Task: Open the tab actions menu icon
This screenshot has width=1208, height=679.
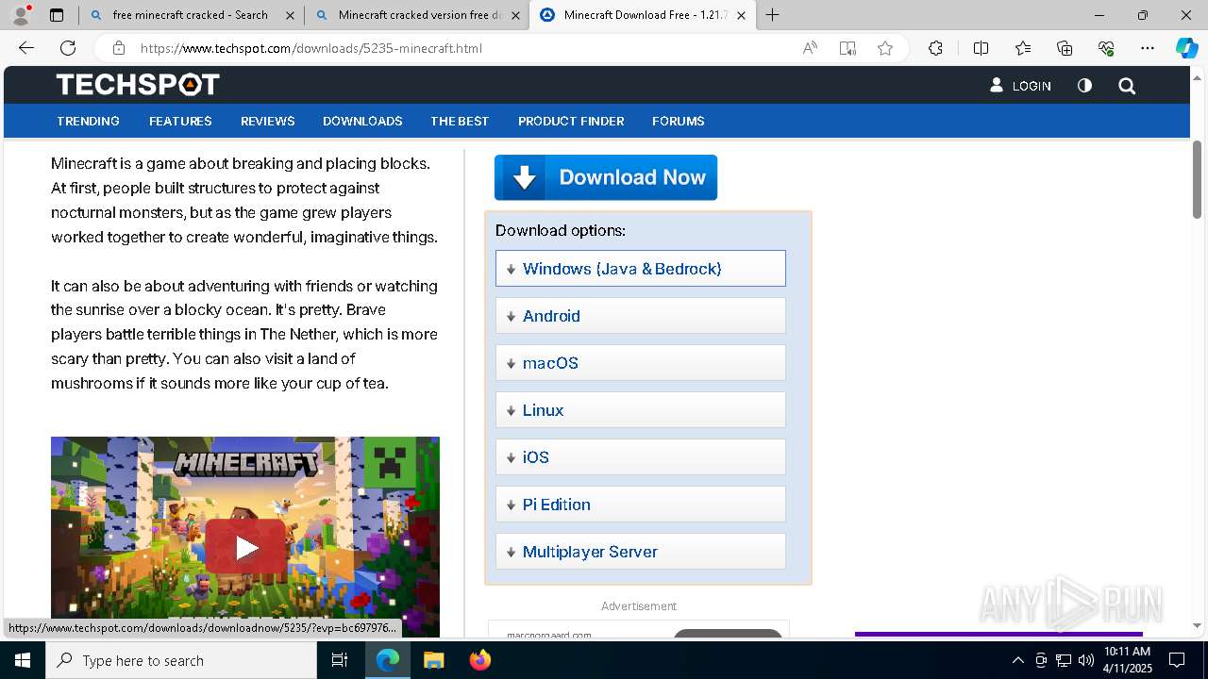Action: pos(57,15)
